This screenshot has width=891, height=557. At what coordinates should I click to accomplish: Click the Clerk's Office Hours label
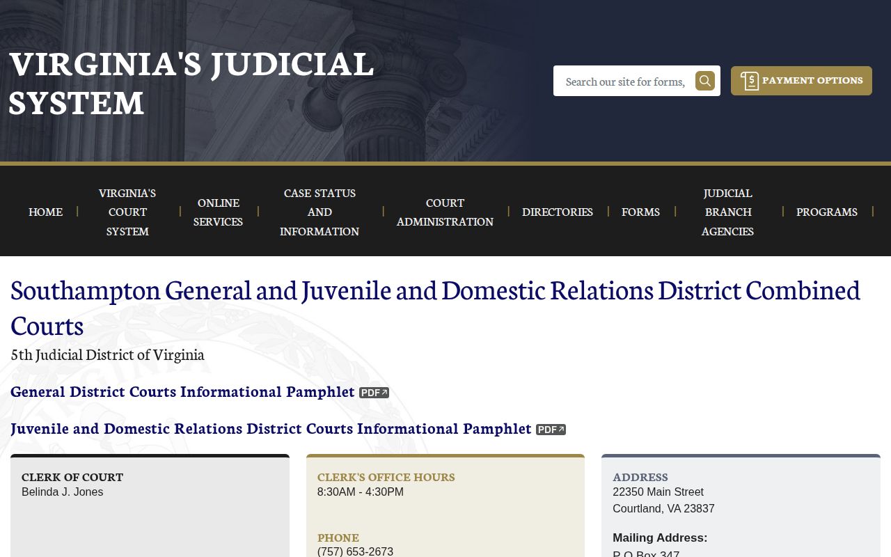click(386, 477)
